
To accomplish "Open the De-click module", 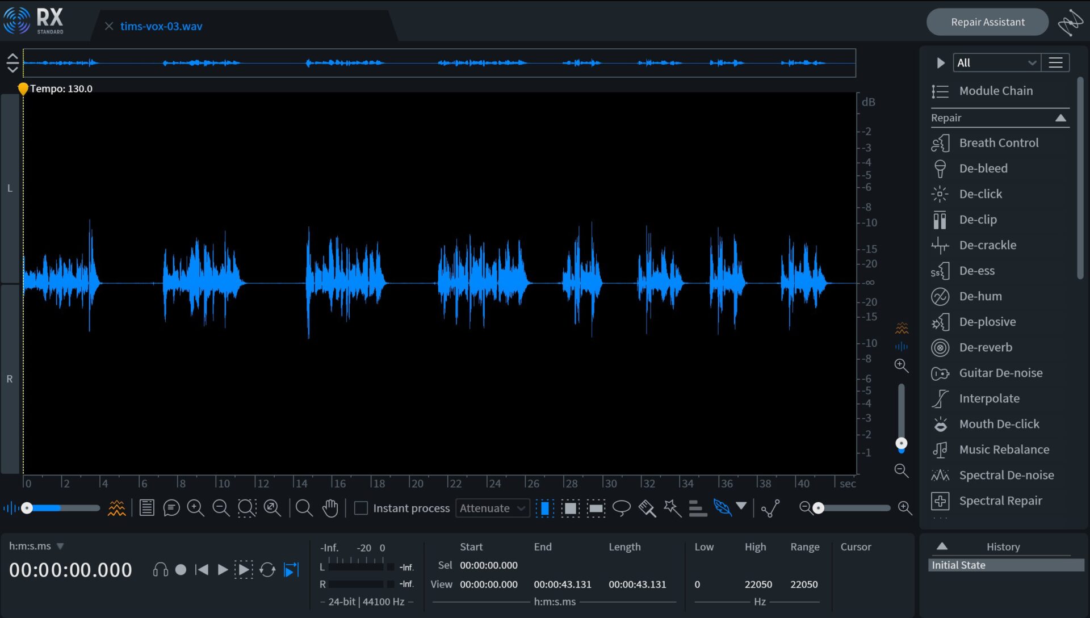I will 980,194.
